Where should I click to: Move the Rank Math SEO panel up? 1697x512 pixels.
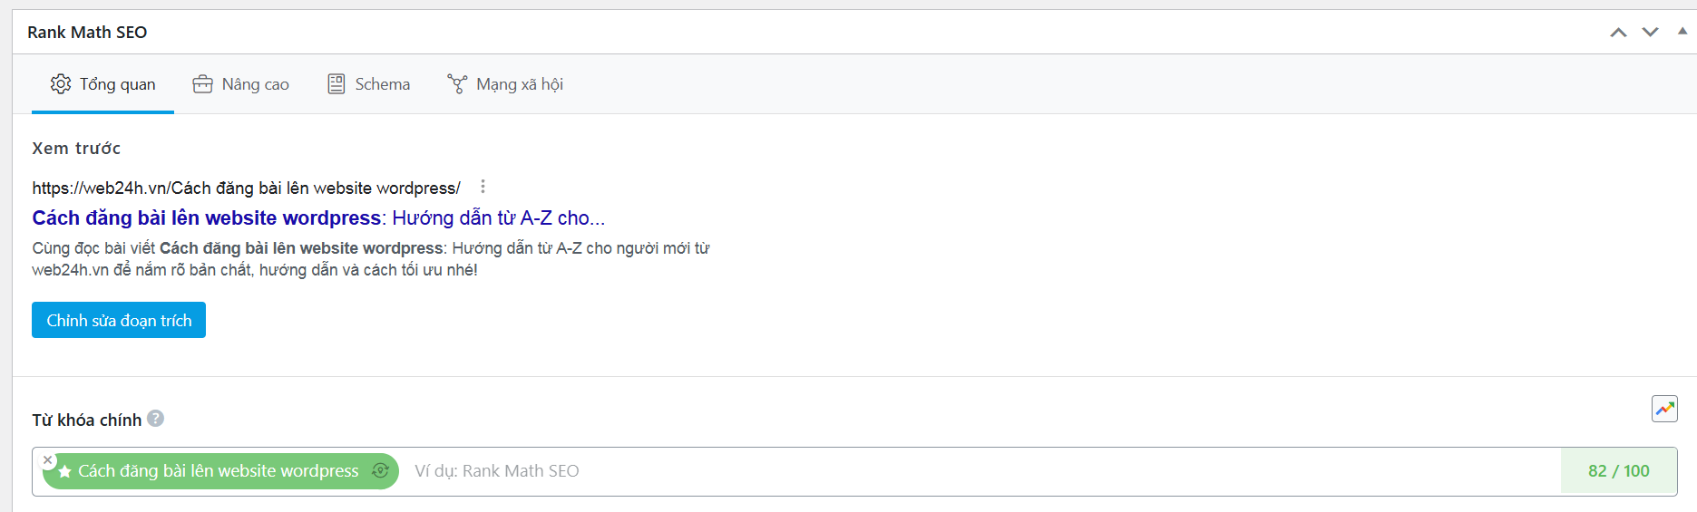[1618, 33]
